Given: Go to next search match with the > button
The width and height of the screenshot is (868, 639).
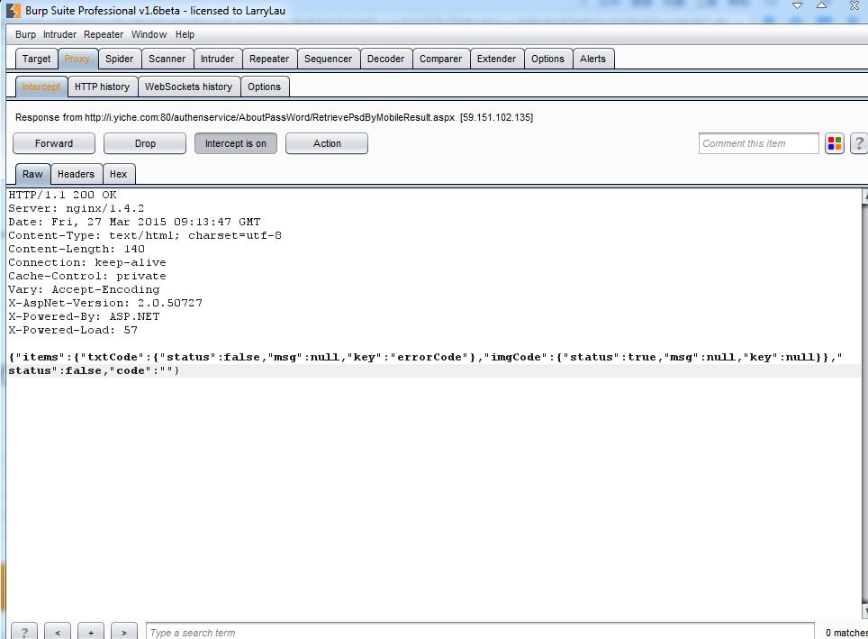Looking at the screenshot, I should click(x=124, y=632).
